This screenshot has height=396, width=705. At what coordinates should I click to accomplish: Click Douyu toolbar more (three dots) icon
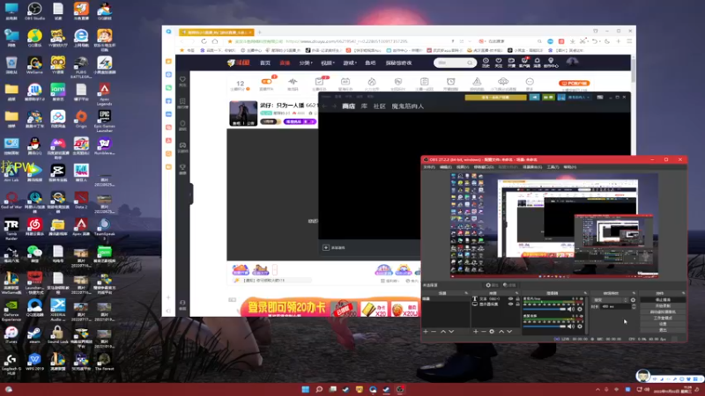pyautogui.click(x=530, y=83)
